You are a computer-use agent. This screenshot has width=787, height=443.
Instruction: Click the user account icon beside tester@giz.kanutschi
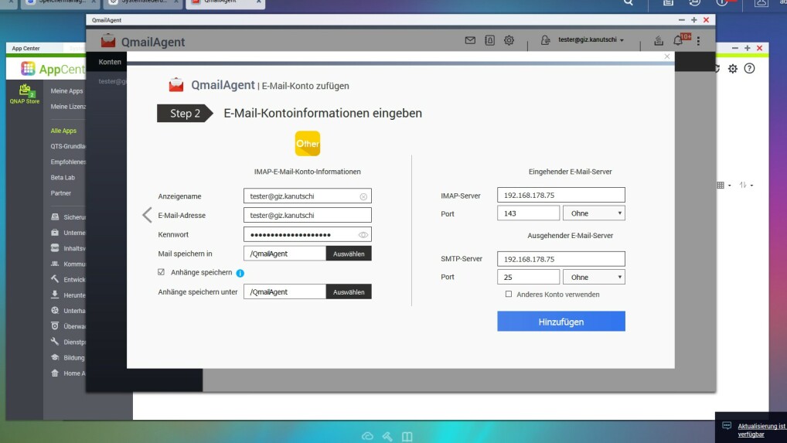[545, 39]
